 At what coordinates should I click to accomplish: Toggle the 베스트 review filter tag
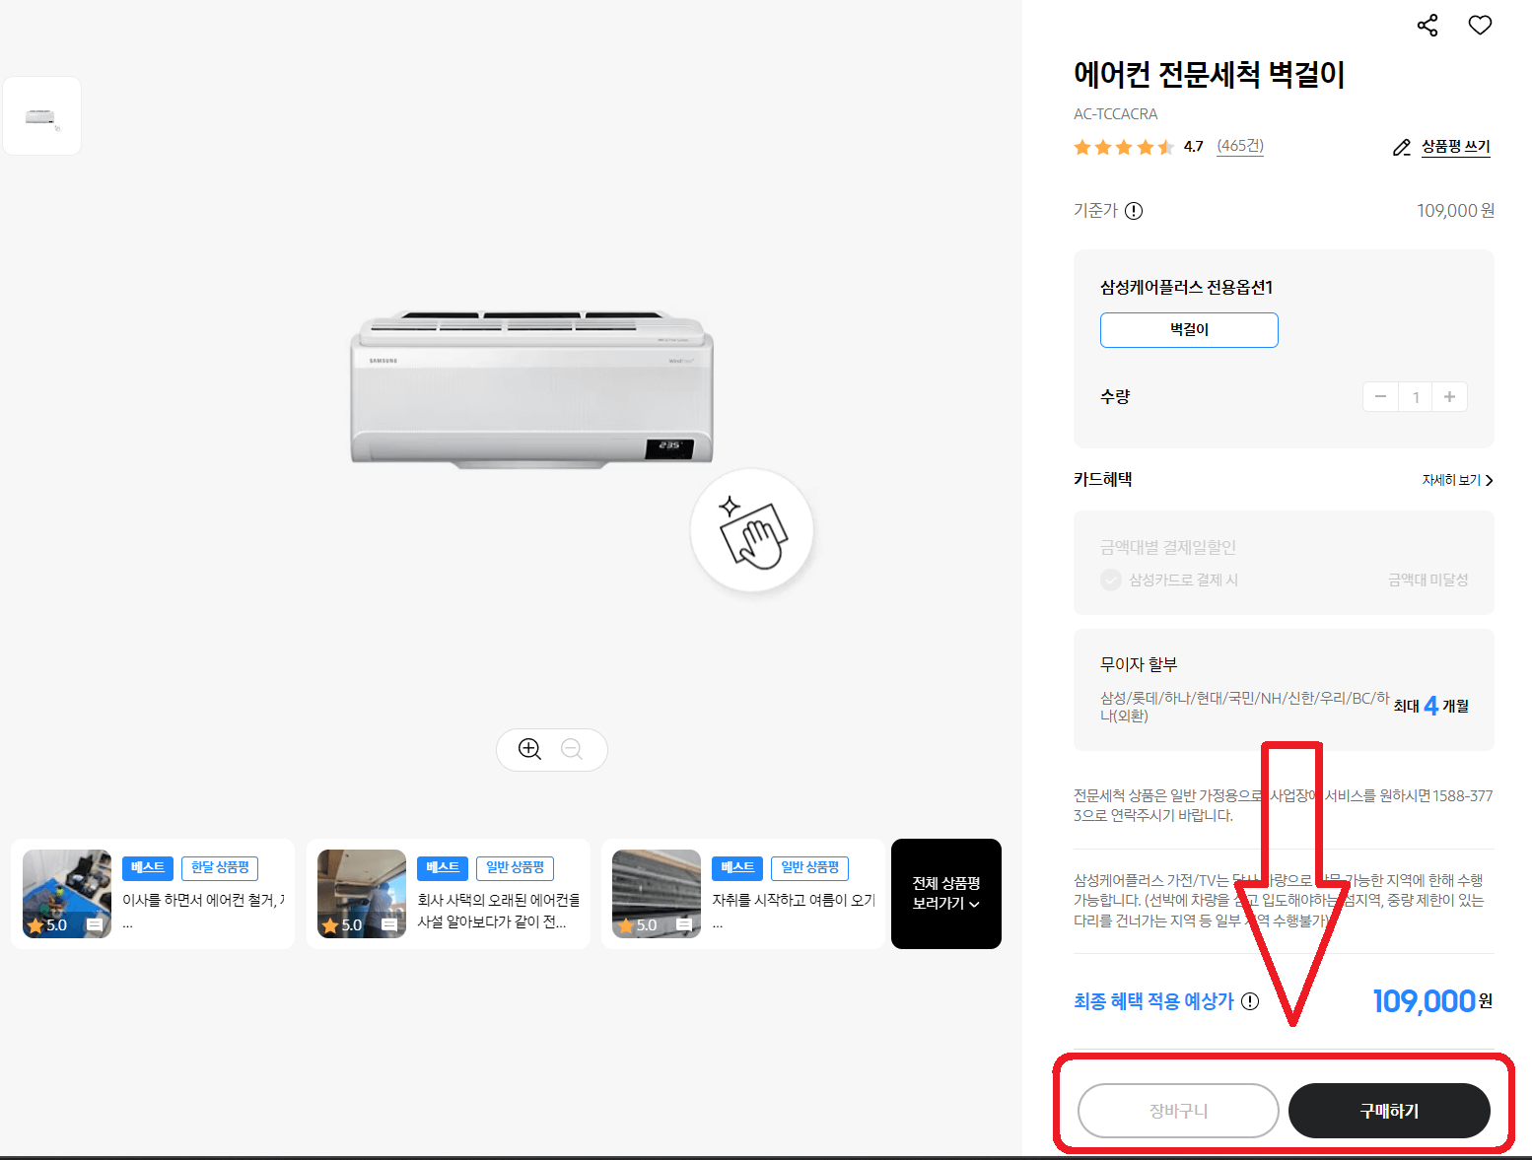[x=147, y=867]
